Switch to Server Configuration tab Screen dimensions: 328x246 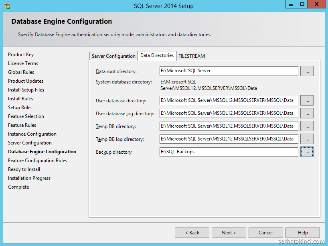pos(113,56)
